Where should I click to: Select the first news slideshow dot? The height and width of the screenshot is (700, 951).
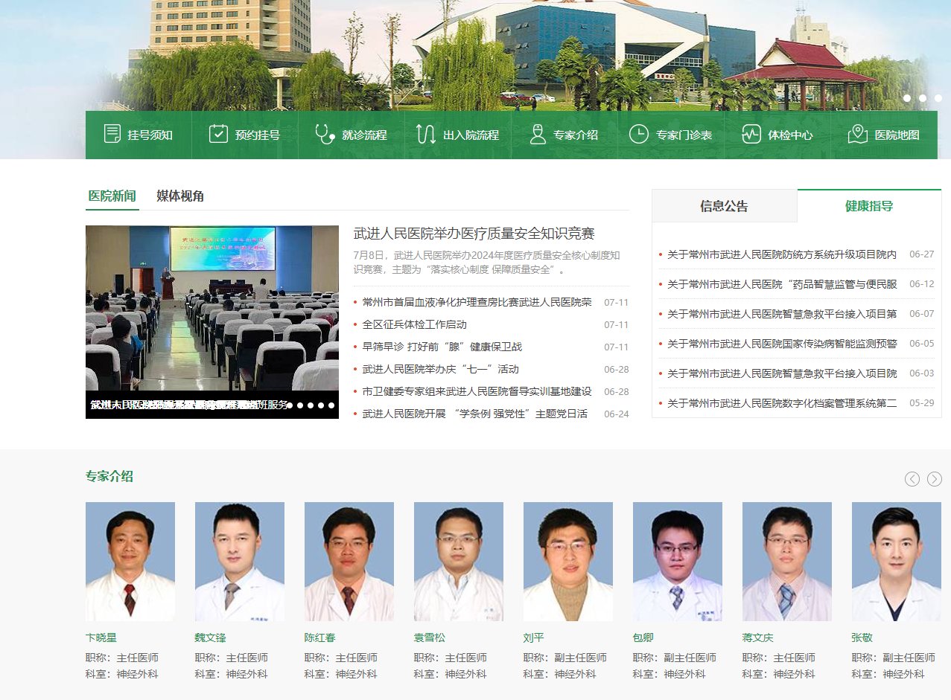290,405
